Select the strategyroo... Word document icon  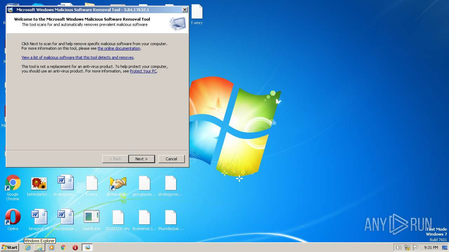[x=65, y=186]
